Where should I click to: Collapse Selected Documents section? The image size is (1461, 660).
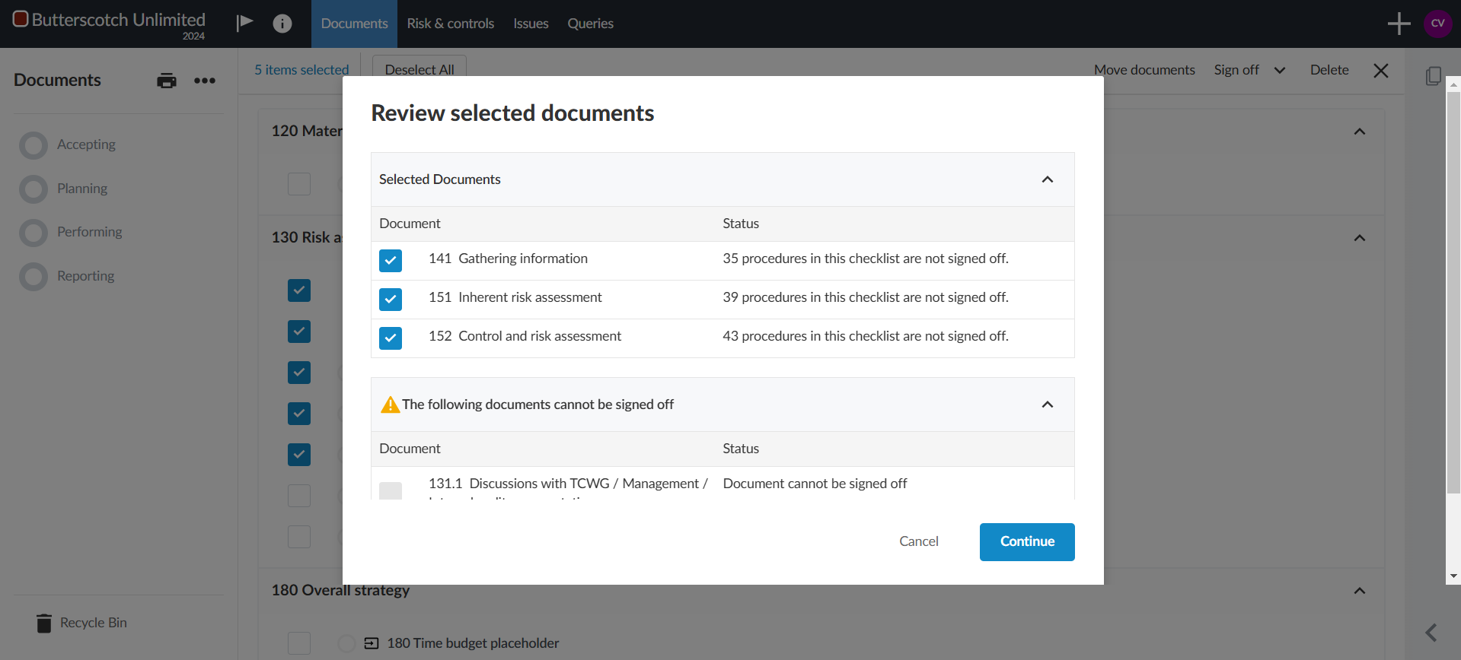point(1048,179)
